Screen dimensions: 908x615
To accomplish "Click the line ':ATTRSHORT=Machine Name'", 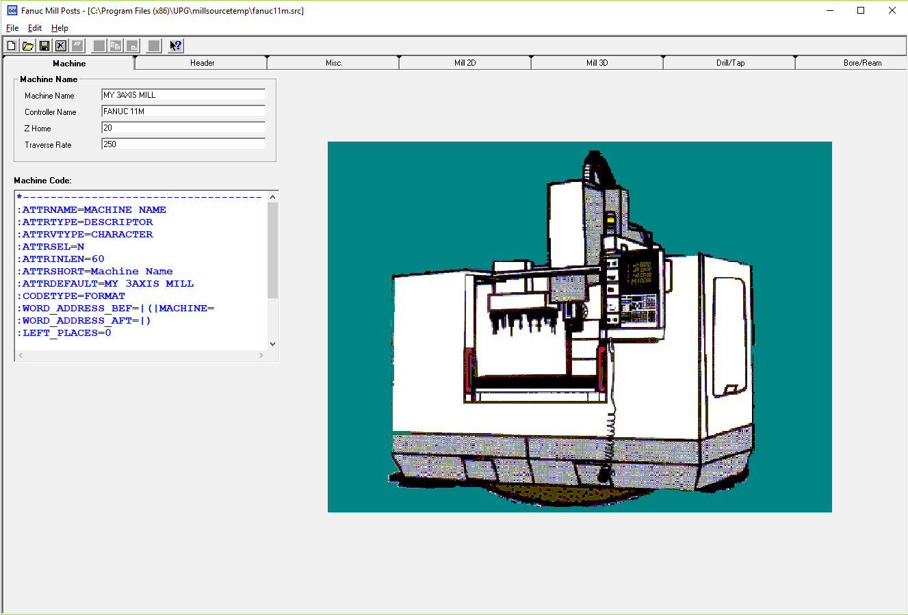I will 94,272.
